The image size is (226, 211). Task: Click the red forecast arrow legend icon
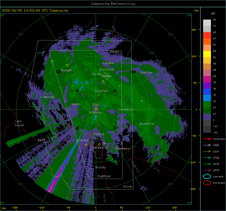coord(207,139)
